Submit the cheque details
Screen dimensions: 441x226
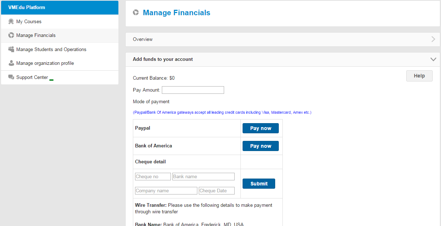point(259,184)
